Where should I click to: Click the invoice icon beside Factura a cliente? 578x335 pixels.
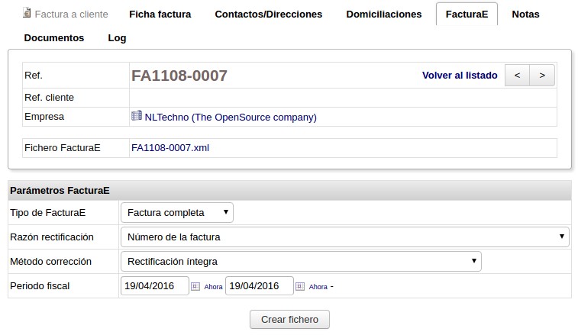(x=27, y=14)
